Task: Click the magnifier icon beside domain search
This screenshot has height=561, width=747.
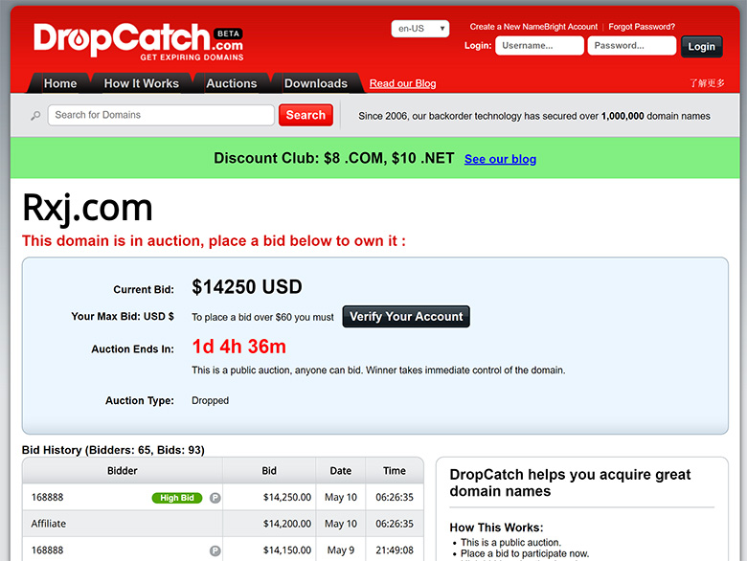Action: (x=35, y=116)
